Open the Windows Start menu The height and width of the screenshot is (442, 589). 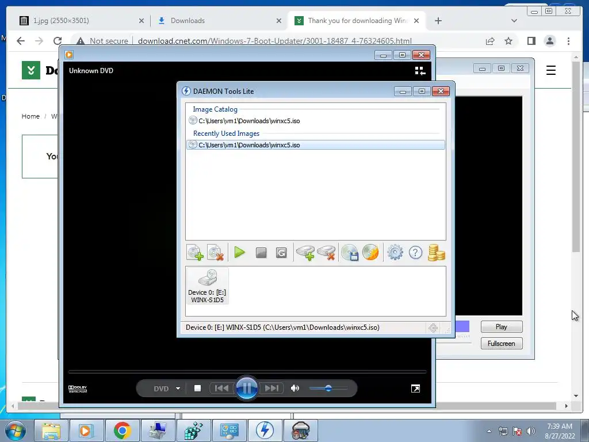15,430
